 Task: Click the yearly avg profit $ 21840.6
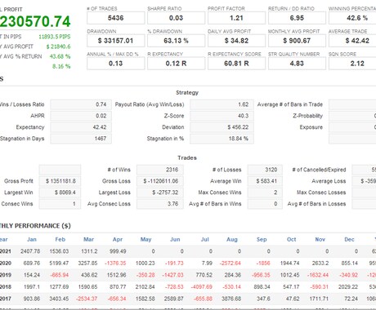point(58,46)
